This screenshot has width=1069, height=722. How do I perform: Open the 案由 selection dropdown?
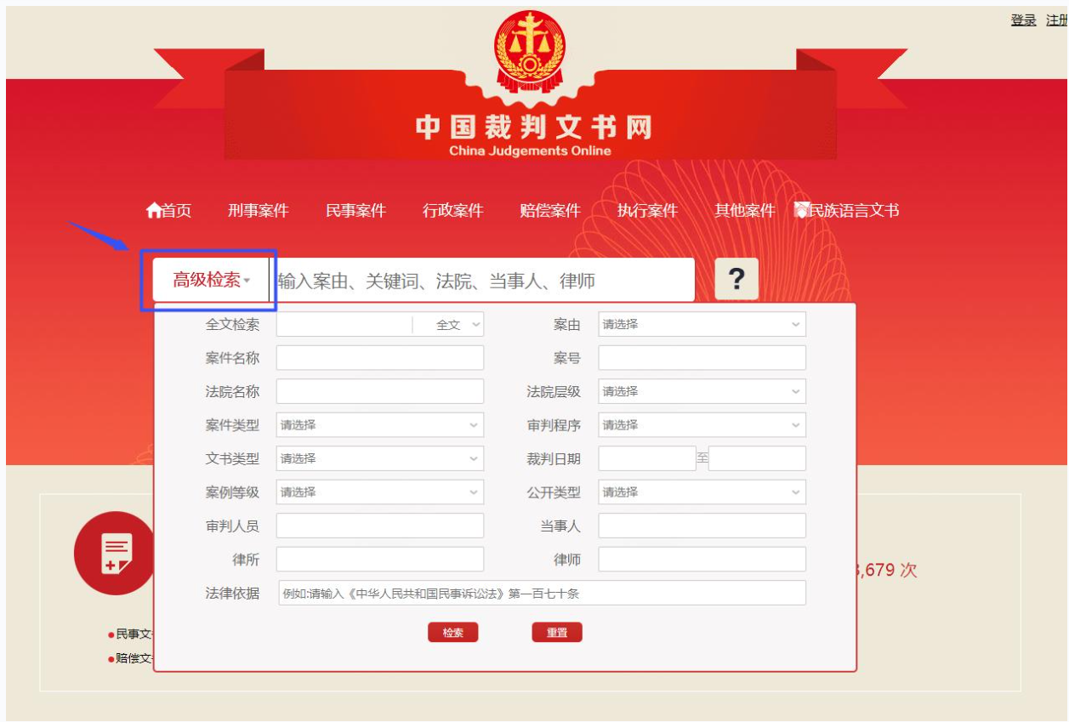tap(702, 325)
